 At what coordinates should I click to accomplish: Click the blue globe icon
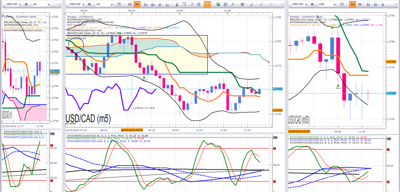[199, 4]
